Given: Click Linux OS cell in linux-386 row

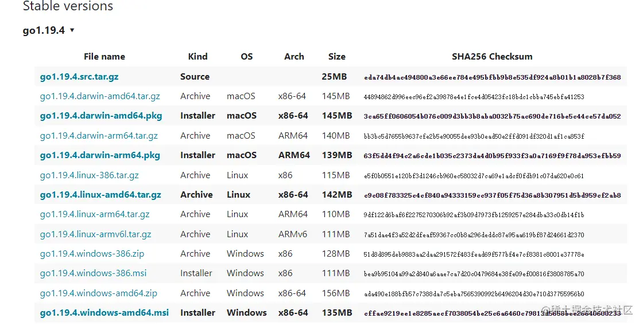Looking at the screenshot, I should [x=238, y=175].
